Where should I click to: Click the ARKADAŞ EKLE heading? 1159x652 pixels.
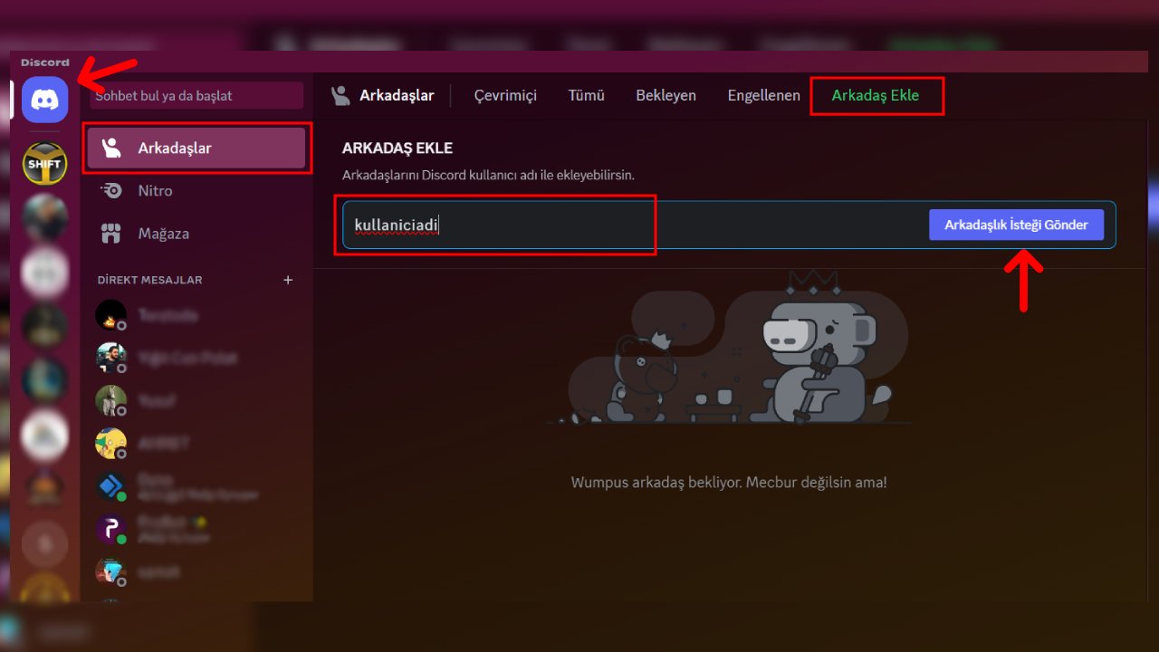[398, 148]
